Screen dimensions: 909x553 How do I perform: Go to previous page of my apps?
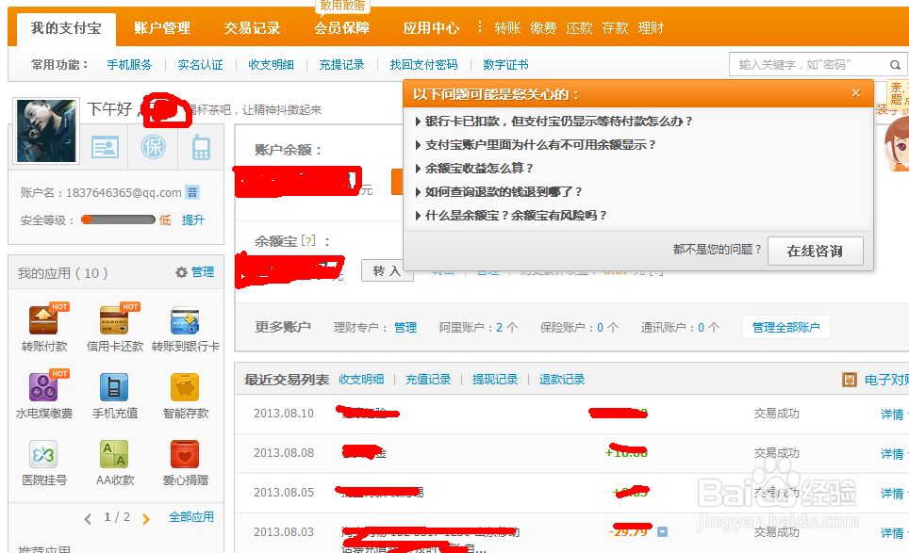click(88, 519)
